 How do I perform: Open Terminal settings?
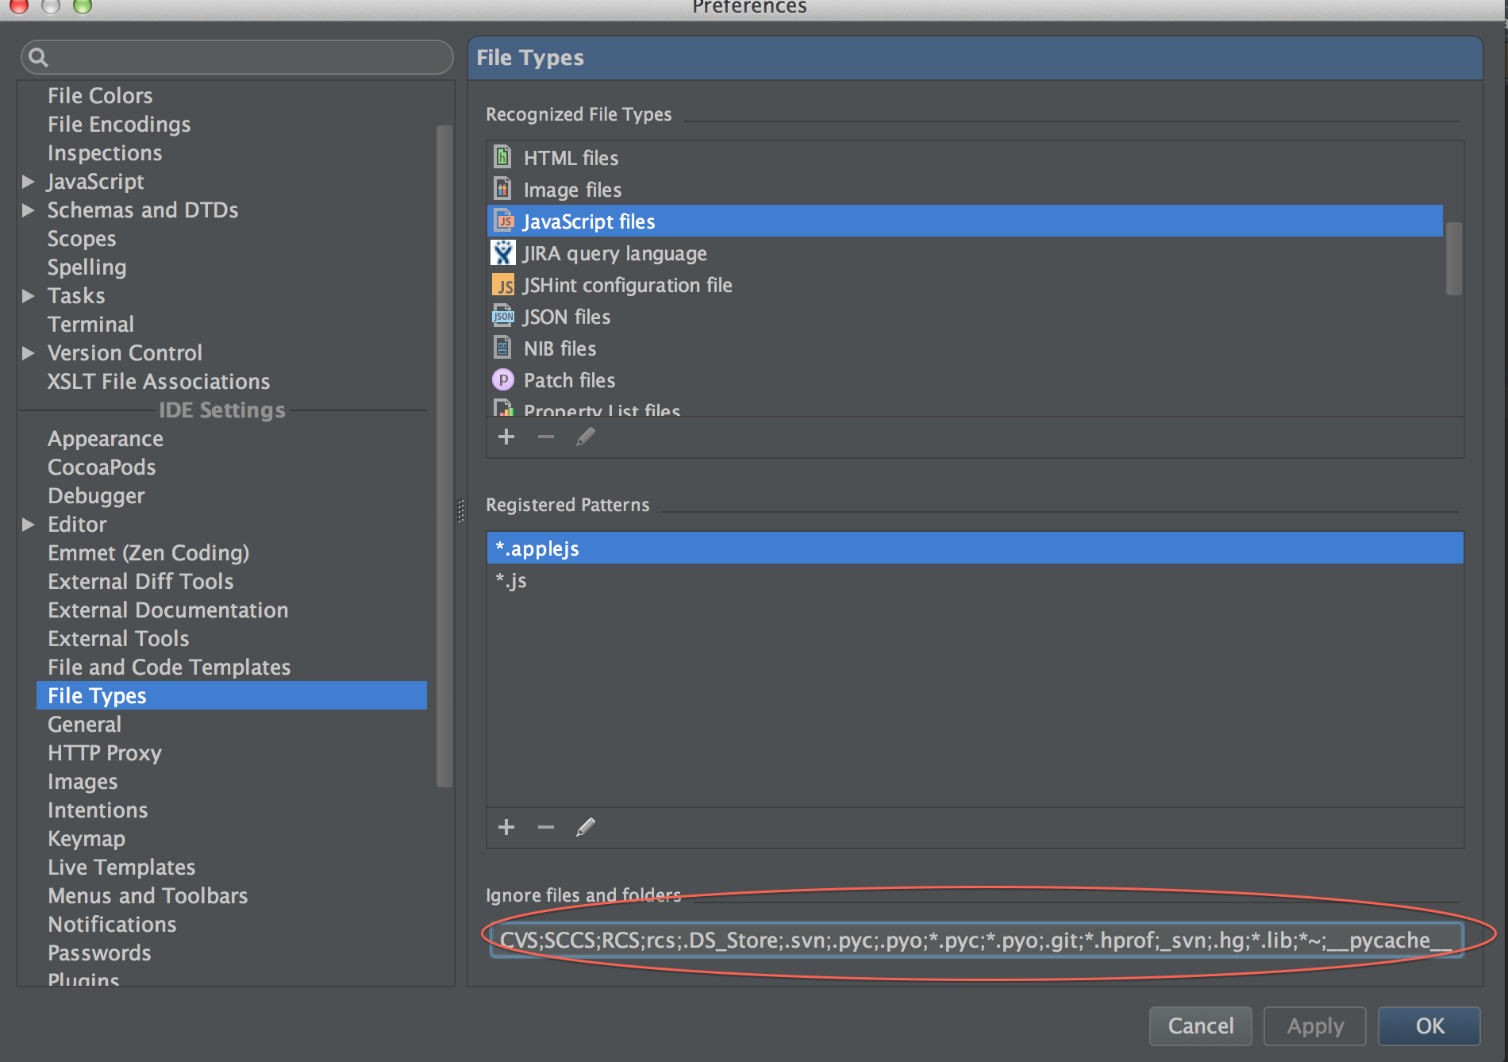(90, 325)
